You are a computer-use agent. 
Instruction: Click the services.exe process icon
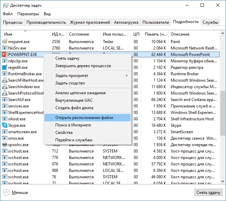pyautogui.click(x=5, y=106)
